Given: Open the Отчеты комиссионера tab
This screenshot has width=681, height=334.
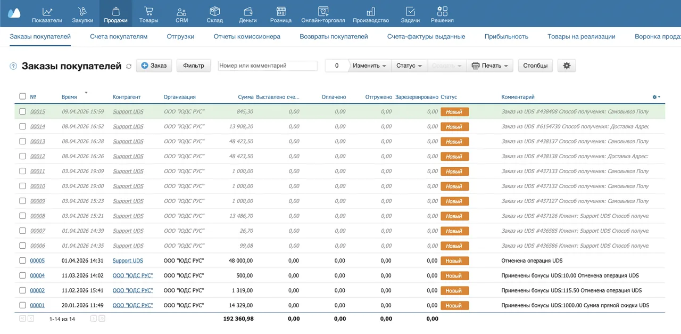Looking at the screenshot, I should tap(247, 37).
